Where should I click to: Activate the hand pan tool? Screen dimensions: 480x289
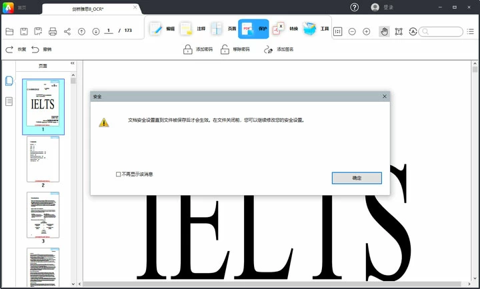(384, 31)
